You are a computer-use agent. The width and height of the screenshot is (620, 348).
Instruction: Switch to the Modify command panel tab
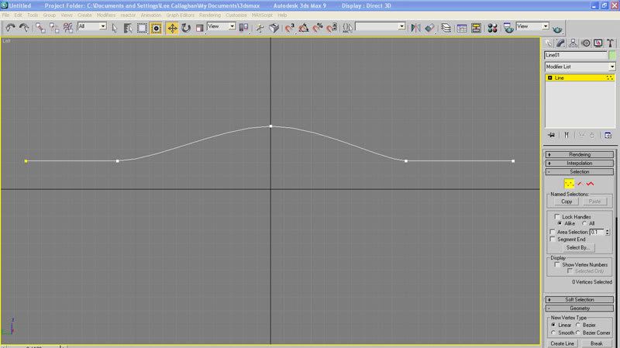click(560, 43)
